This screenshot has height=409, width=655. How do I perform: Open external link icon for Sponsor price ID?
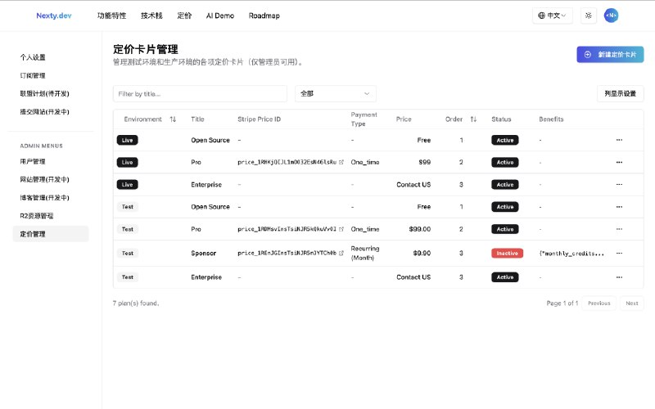tap(341, 253)
